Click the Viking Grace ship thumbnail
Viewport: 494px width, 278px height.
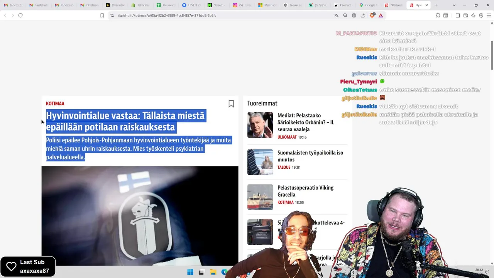click(x=260, y=197)
